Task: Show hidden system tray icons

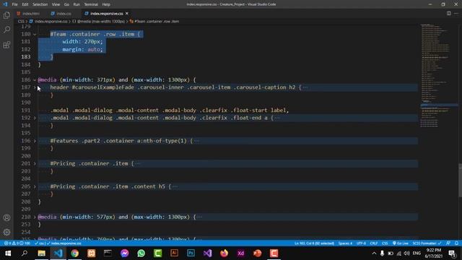Action: click(x=374, y=253)
